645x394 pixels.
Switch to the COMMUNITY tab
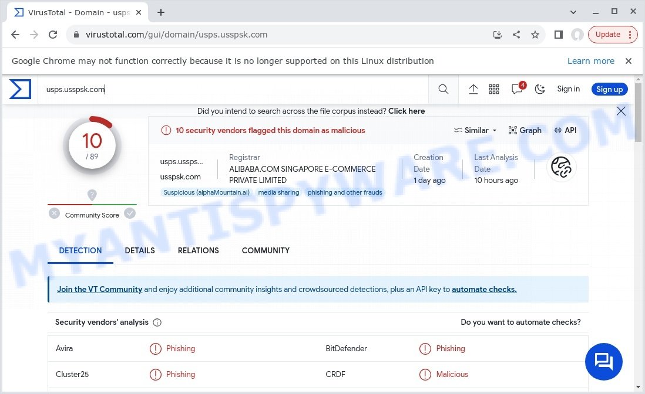[x=266, y=250]
